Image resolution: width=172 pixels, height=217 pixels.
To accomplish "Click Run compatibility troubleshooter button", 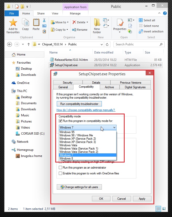I will (x=79, y=104).
